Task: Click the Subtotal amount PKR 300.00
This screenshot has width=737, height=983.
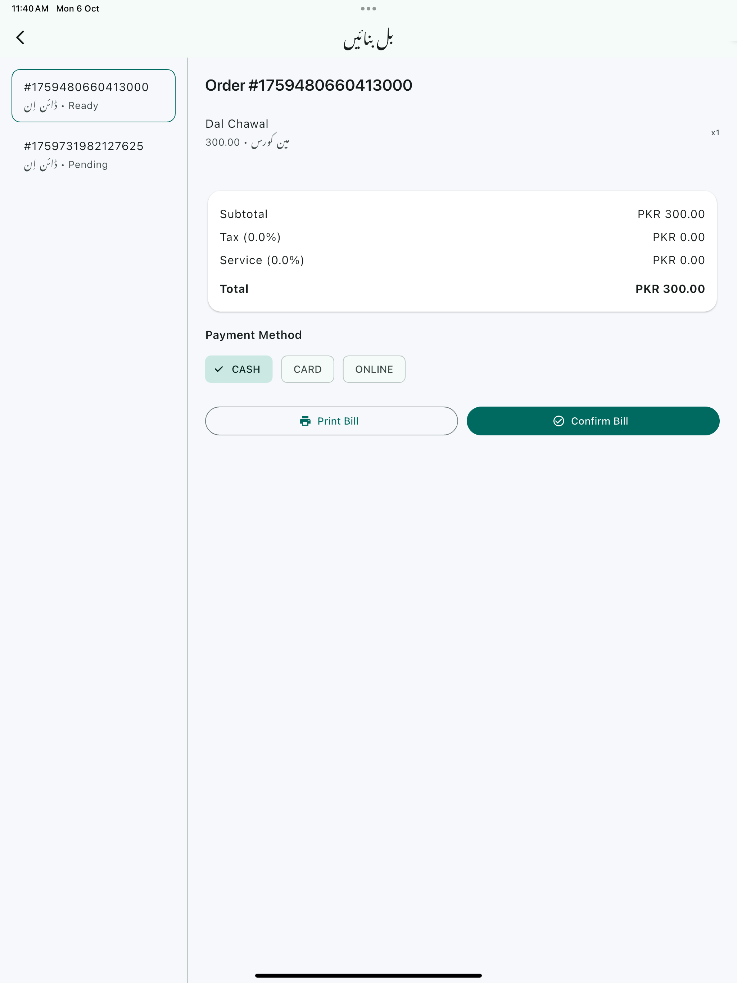Action: (x=671, y=214)
